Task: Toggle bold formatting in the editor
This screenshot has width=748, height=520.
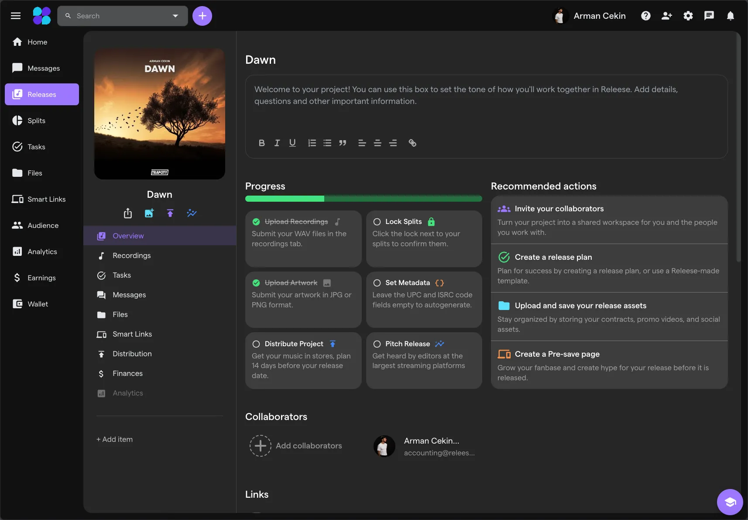Action: [x=261, y=143]
